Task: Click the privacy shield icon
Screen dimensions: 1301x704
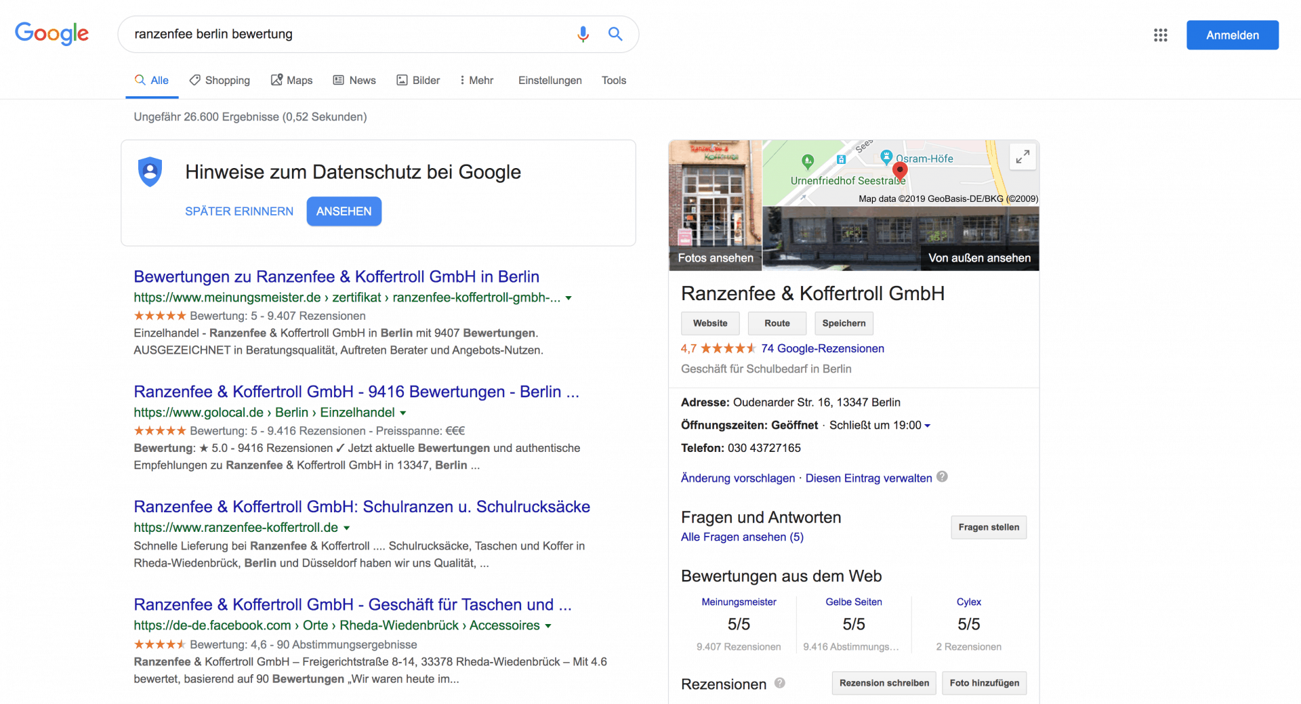Action: click(150, 171)
